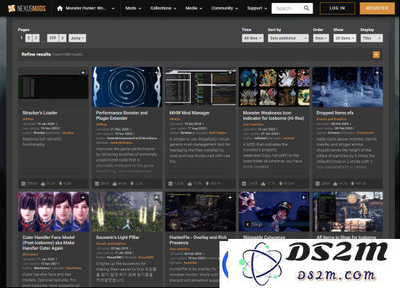Open the Community menu

225,8
